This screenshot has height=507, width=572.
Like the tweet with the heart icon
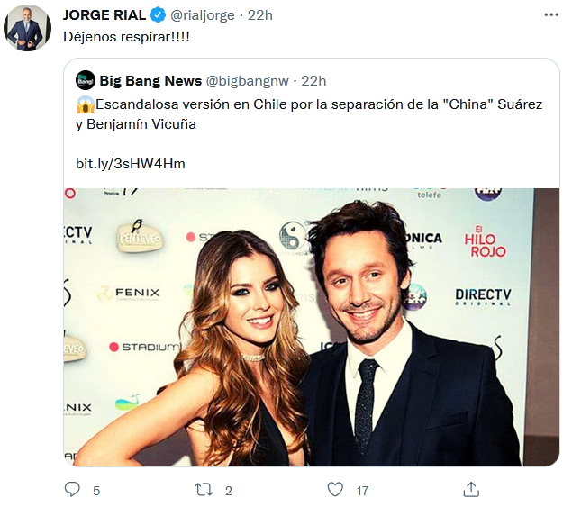pos(335,490)
